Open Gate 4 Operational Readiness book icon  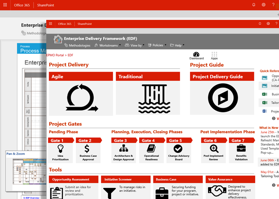coord(151,148)
